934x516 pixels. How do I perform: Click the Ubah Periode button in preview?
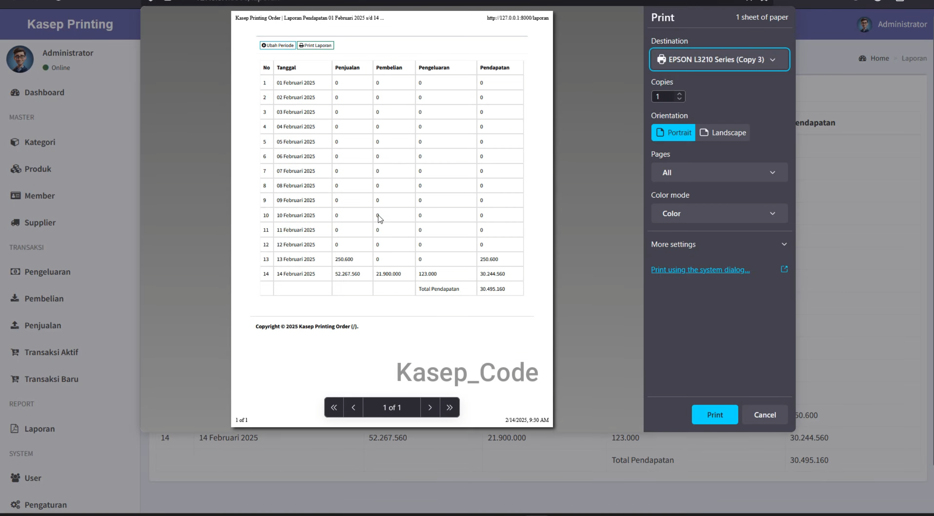click(x=278, y=45)
